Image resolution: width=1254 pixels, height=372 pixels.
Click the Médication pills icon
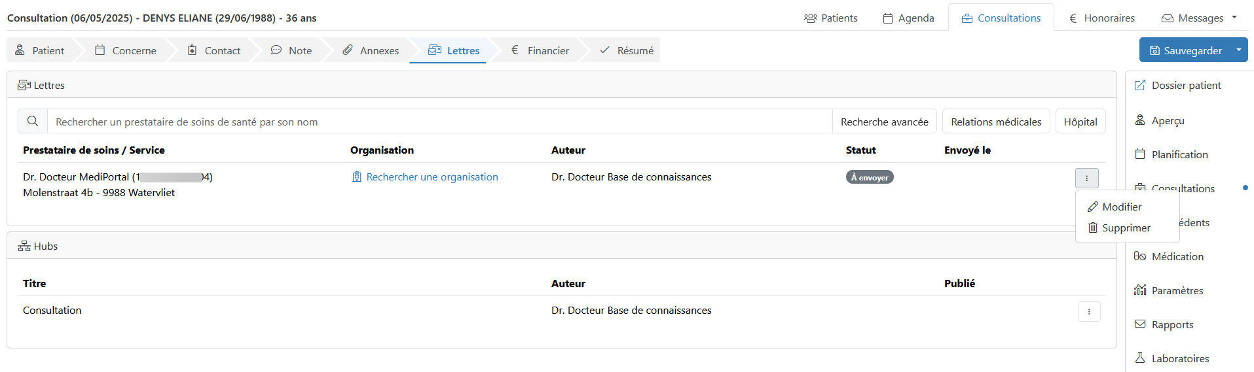(x=1140, y=256)
